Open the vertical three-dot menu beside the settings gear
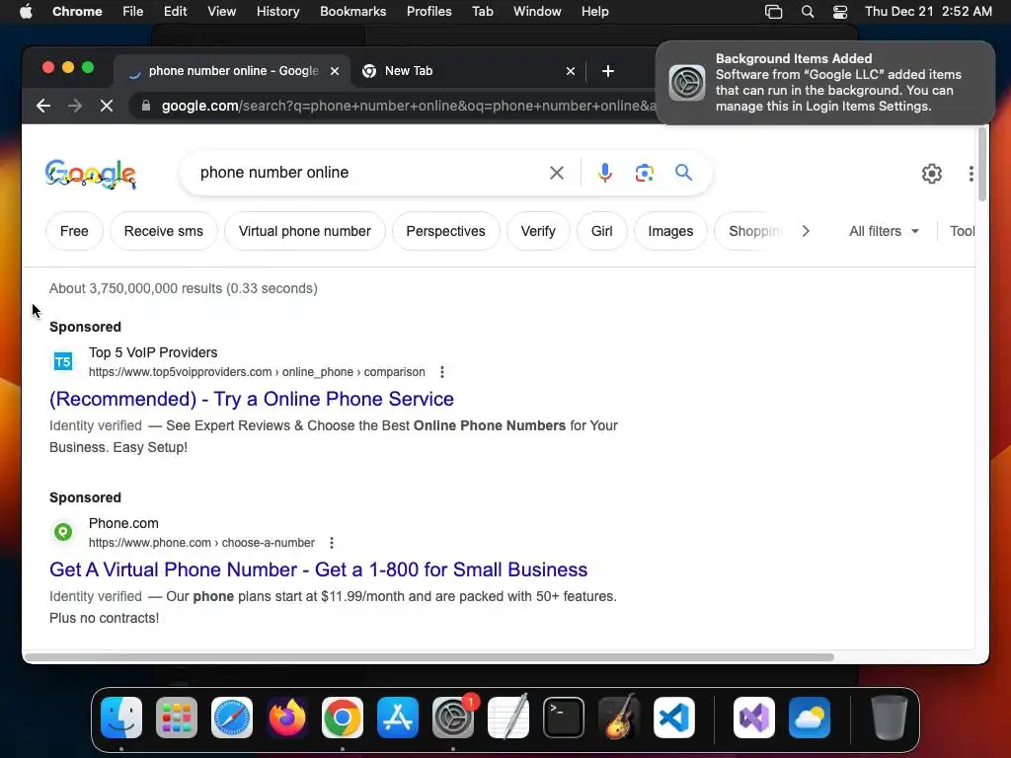This screenshot has height=758, width=1011. coord(972,174)
